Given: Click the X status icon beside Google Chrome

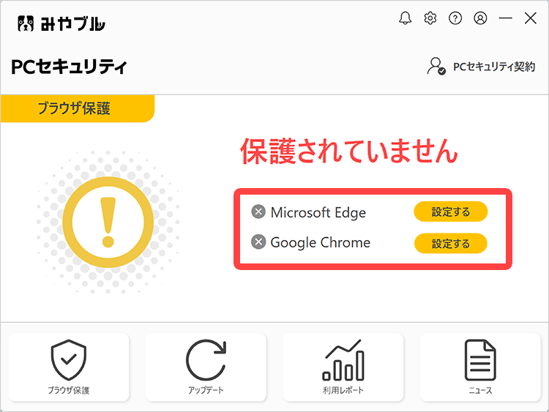Looking at the screenshot, I should 258,242.
